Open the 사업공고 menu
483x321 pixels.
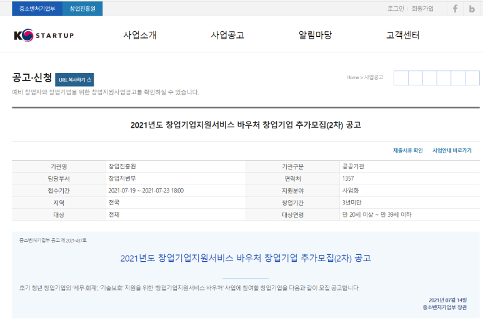(x=227, y=35)
